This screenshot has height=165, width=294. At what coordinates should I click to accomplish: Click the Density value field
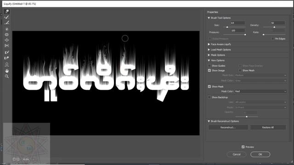click(x=277, y=23)
